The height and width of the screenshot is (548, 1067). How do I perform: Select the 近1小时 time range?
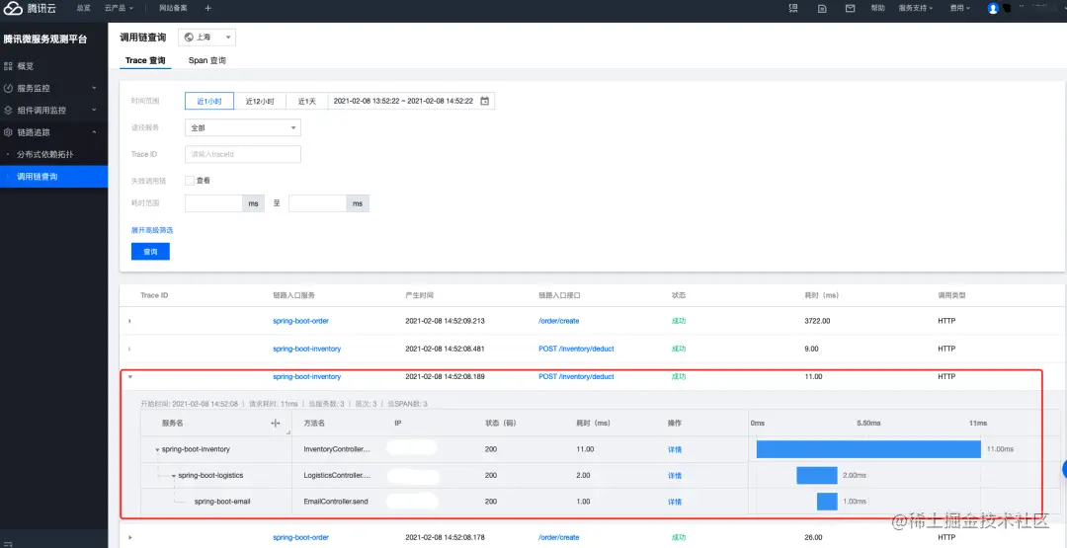209,101
